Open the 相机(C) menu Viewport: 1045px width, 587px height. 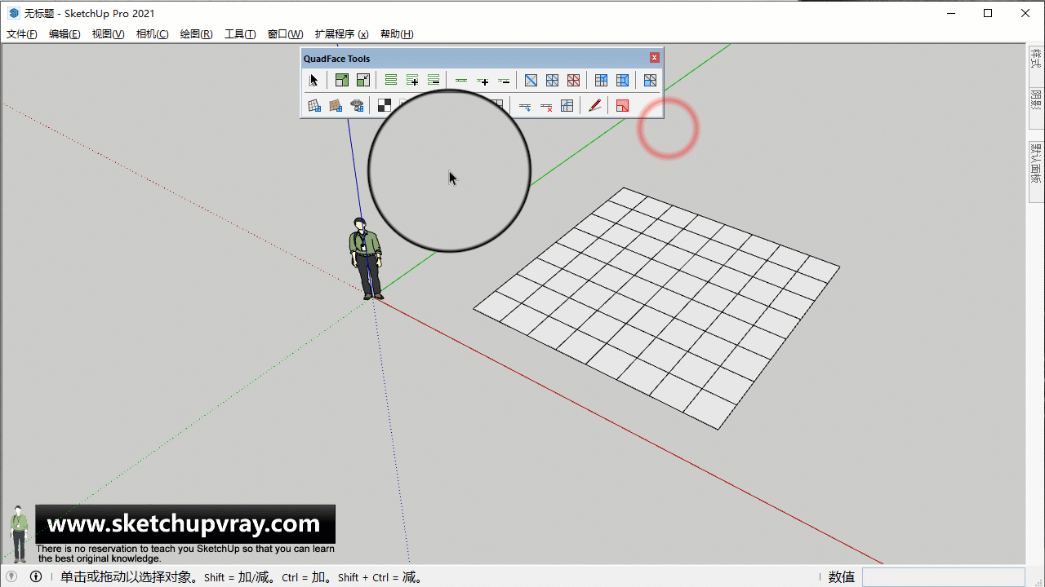coord(152,34)
